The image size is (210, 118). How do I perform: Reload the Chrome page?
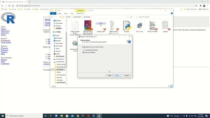pyautogui.click(x=9, y=6)
